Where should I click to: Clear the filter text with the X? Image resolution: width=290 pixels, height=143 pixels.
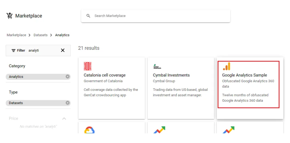(x=63, y=50)
